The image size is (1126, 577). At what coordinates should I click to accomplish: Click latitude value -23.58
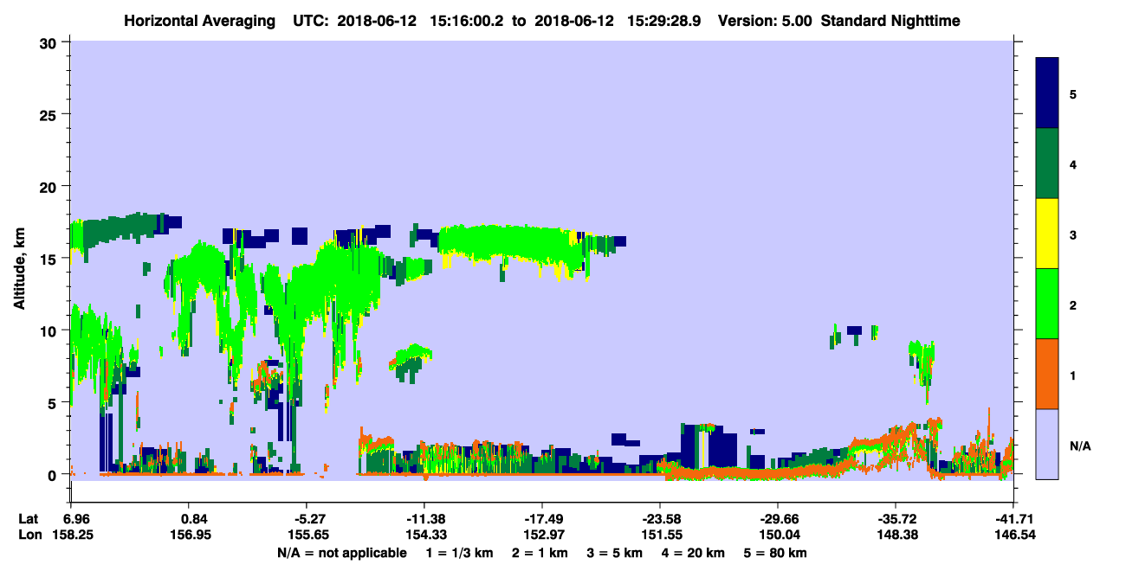[x=660, y=519]
